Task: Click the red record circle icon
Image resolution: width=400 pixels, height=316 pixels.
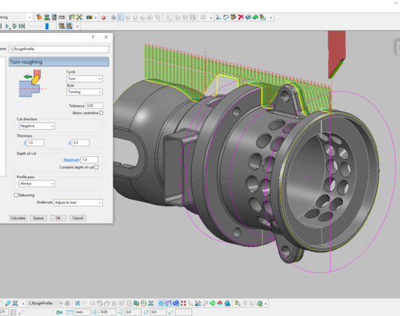Action: pos(104,17)
